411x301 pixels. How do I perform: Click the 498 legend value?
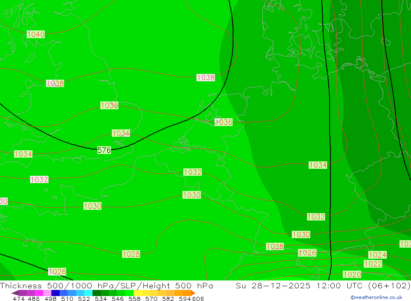click(x=50, y=299)
